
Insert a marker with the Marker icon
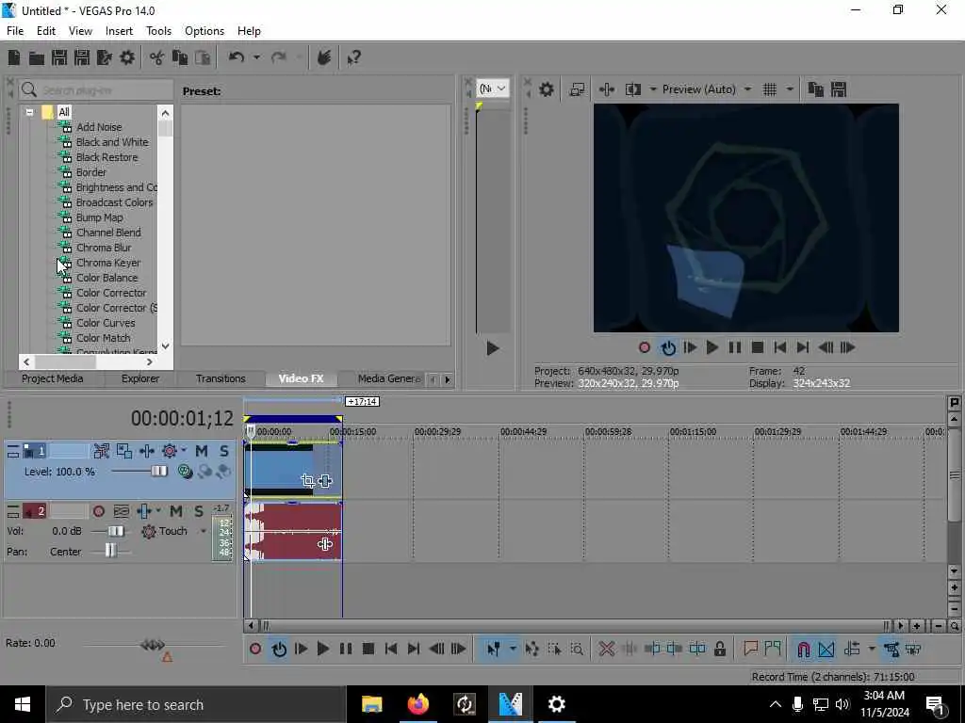[x=749, y=649]
